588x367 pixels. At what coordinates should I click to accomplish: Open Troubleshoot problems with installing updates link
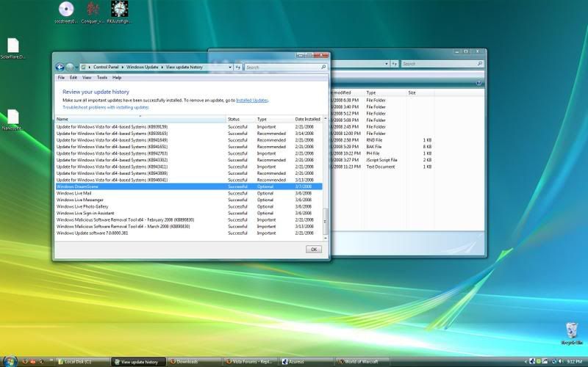click(x=106, y=107)
